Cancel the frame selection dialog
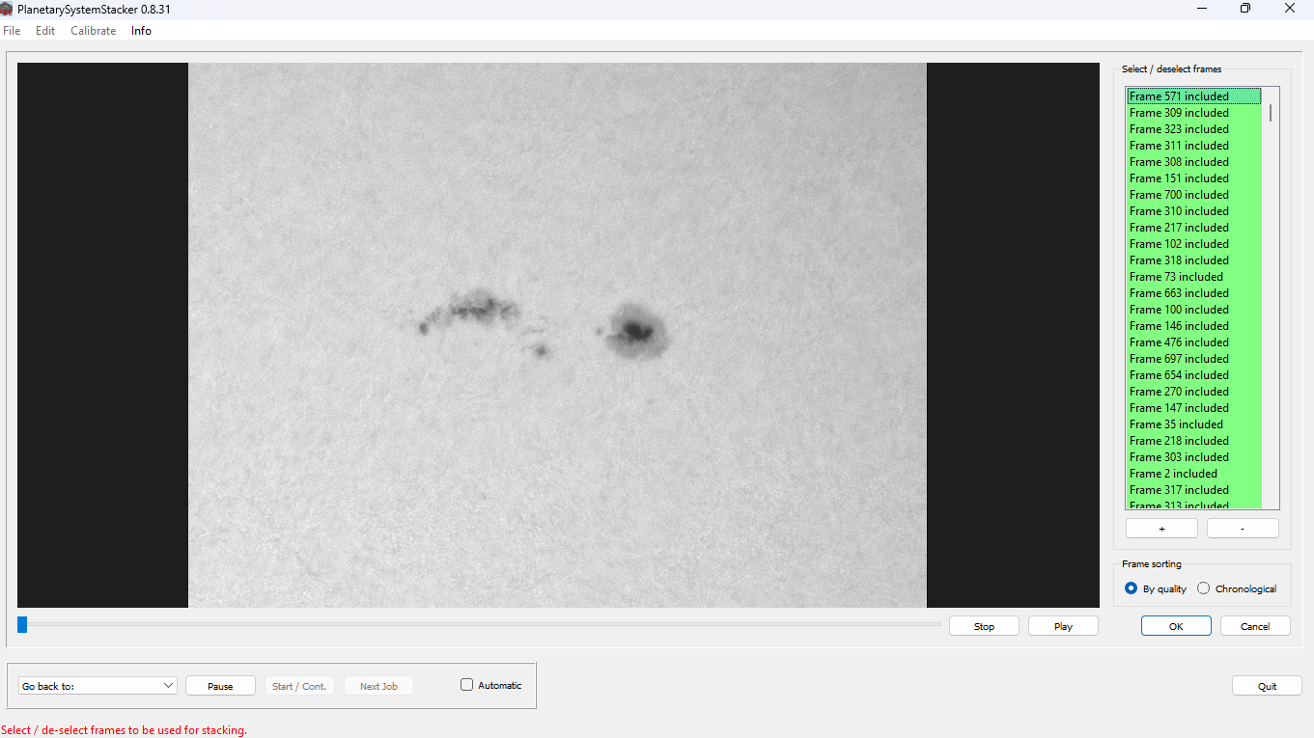The height and width of the screenshot is (738, 1314). coord(1255,626)
